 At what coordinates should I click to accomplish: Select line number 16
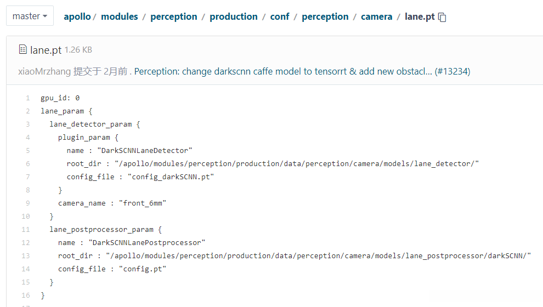(26, 295)
